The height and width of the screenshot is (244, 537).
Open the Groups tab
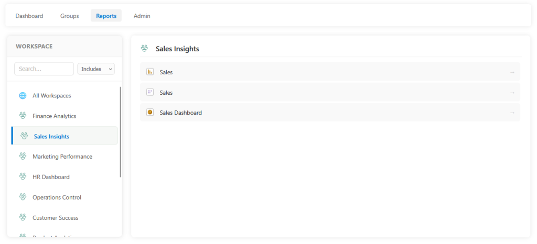pos(70,16)
